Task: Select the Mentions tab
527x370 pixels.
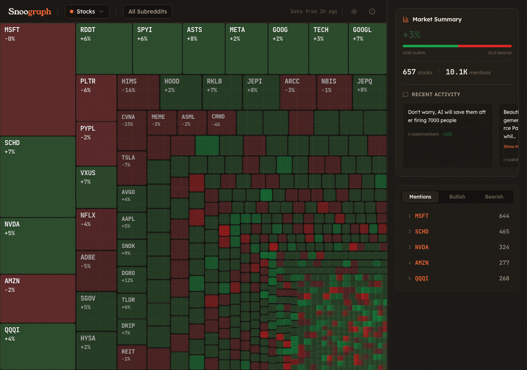Action: click(x=420, y=197)
